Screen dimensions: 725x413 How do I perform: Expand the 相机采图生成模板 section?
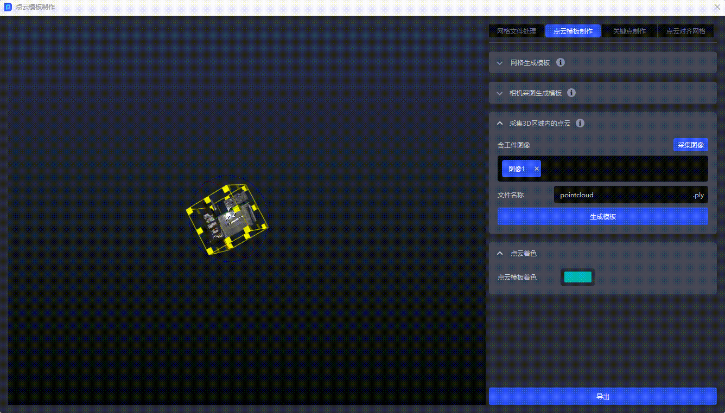pyautogui.click(x=500, y=93)
